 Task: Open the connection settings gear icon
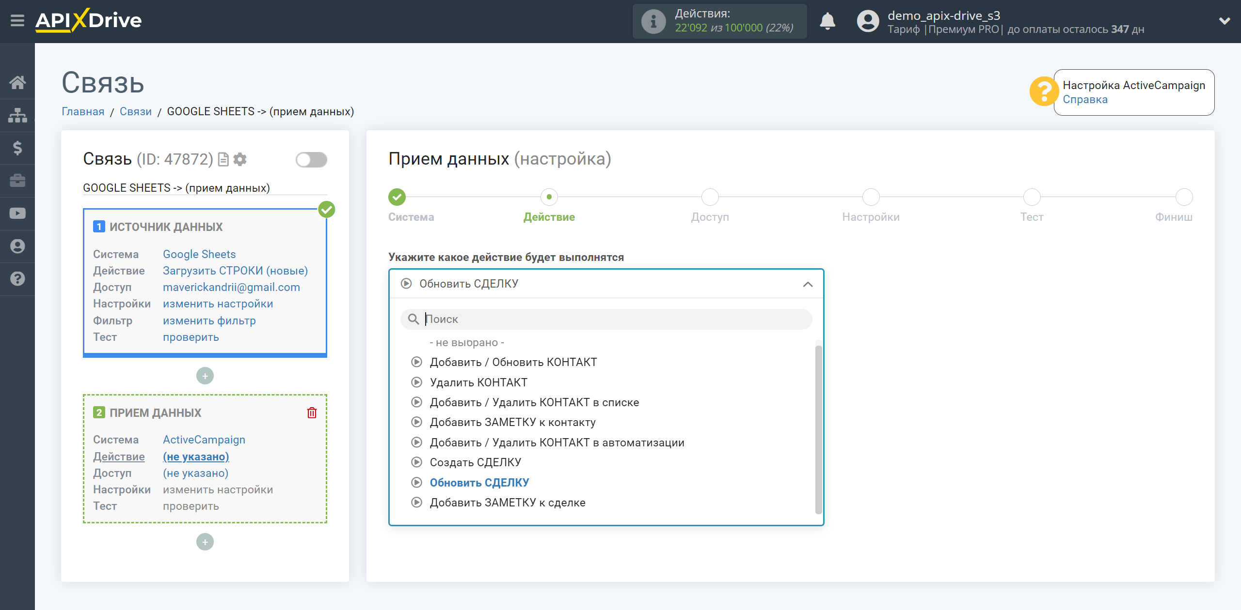pyautogui.click(x=240, y=159)
